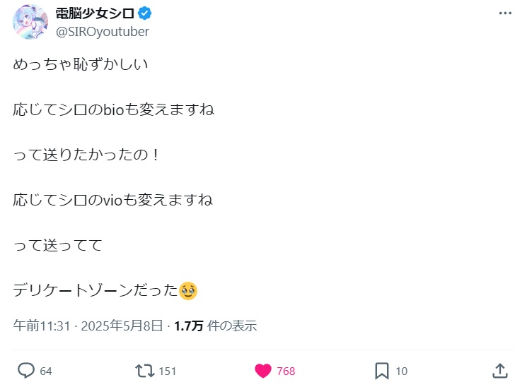Screen dimensions: 527x387
Task: Click the text line めっちゃ恥ずかしい
Action: 81,64
